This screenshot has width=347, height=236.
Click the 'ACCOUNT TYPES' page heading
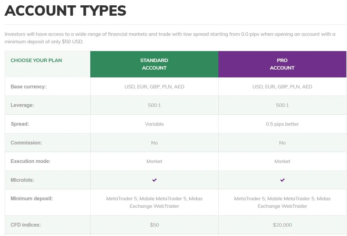coord(65,11)
